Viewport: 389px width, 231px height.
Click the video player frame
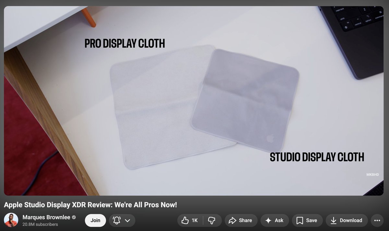(194, 101)
